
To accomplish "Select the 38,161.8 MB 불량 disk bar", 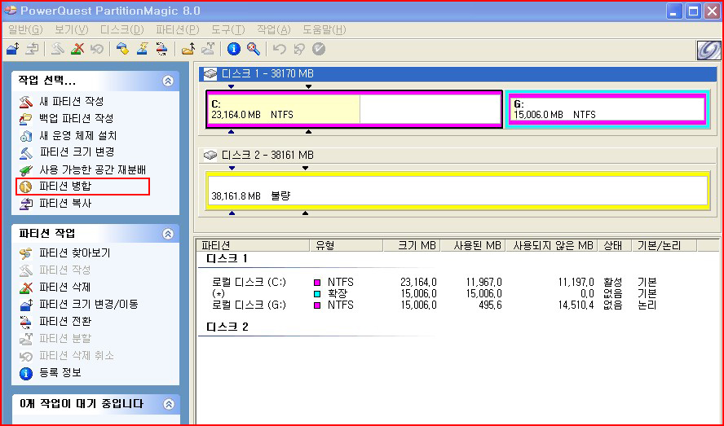I will point(457,191).
